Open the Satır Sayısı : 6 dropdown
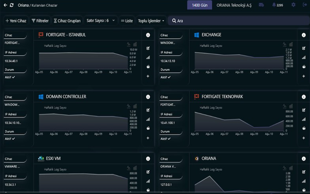This screenshot has width=310, height=194. [x=101, y=20]
